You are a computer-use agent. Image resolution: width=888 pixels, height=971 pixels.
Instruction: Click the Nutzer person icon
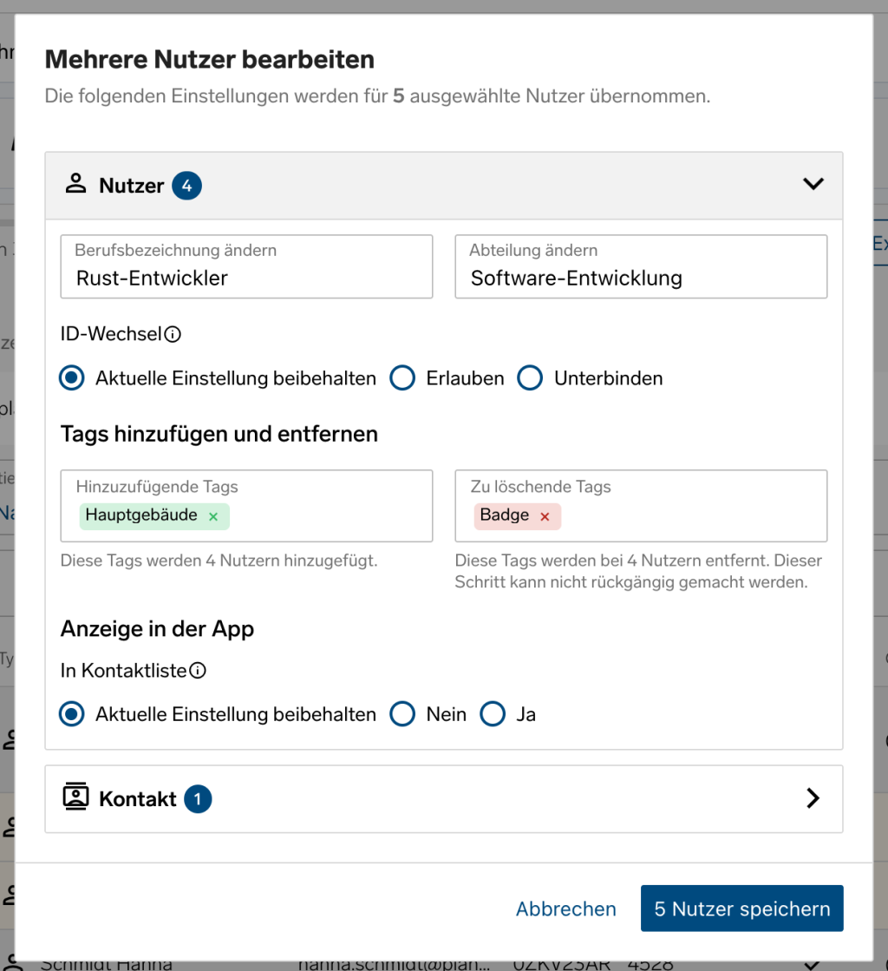pos(76,184)
